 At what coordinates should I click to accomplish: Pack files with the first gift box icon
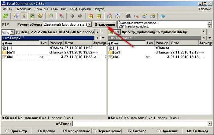[x=91, y=16]
